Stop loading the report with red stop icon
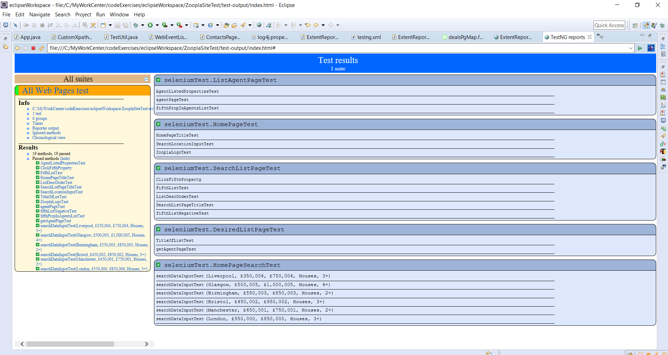Image resolution: width=668 pixels, height=355 pixels. pos(33,48)
